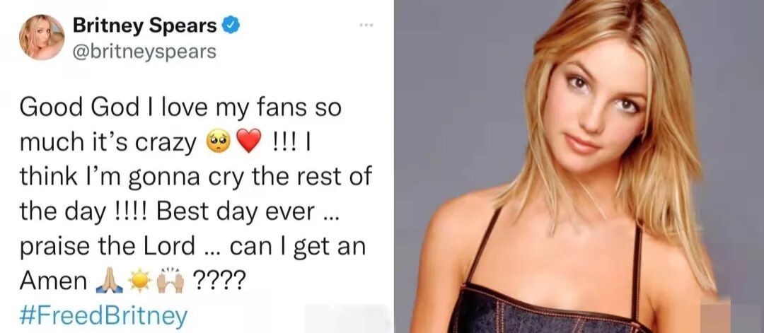Viewport: 764px width, 333px height.
Task: Click the @britneyspears handle
Action: (x=144, y=51)
